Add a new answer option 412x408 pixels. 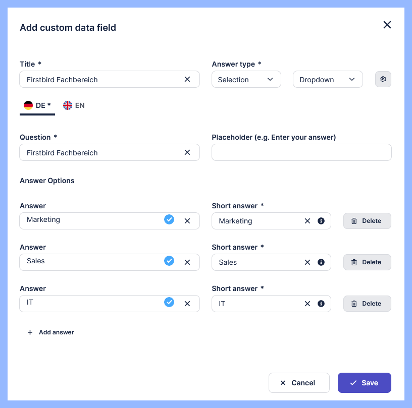tap(51, 332)
